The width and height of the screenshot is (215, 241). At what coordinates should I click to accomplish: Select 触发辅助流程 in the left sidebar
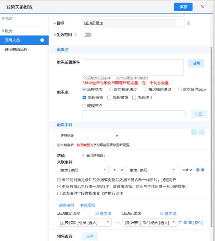tap(16, 49)
